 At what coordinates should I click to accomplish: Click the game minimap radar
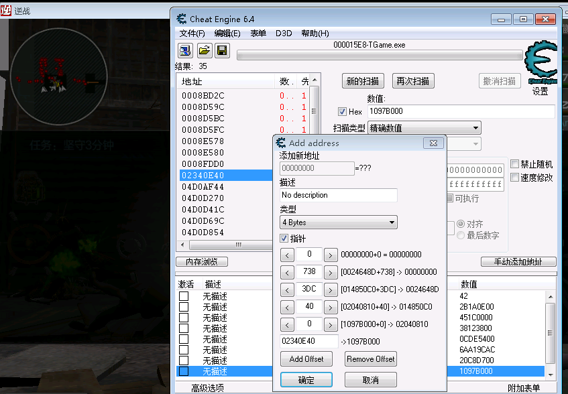(59, 76)
